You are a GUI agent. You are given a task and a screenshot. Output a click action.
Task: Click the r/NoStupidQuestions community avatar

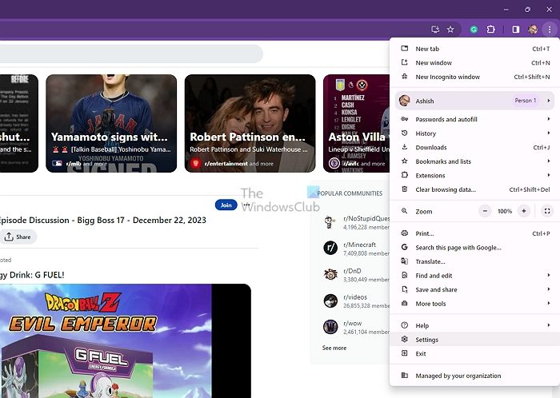click(x=330, y=222)
